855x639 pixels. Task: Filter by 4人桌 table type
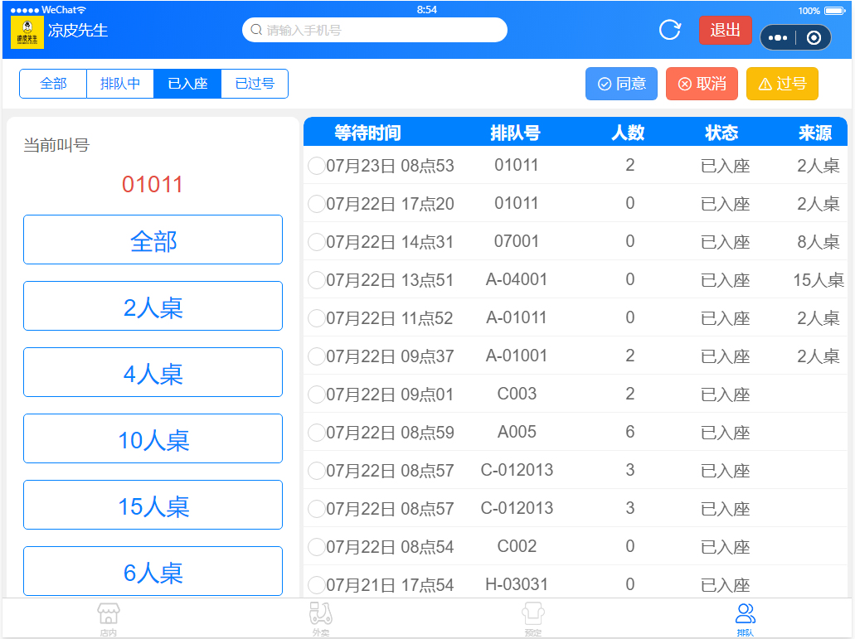pos(153,372)
